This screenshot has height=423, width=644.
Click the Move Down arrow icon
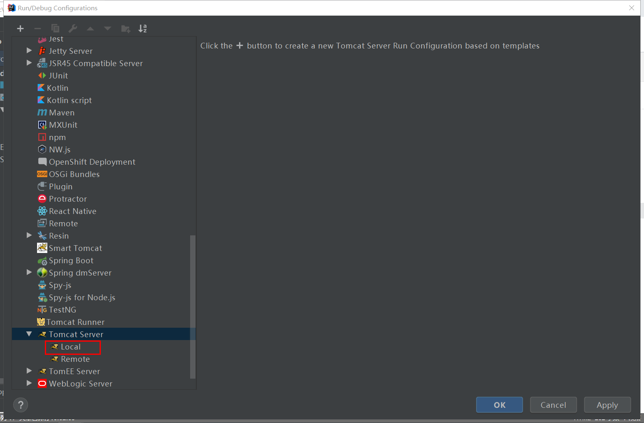coord(107,28)
